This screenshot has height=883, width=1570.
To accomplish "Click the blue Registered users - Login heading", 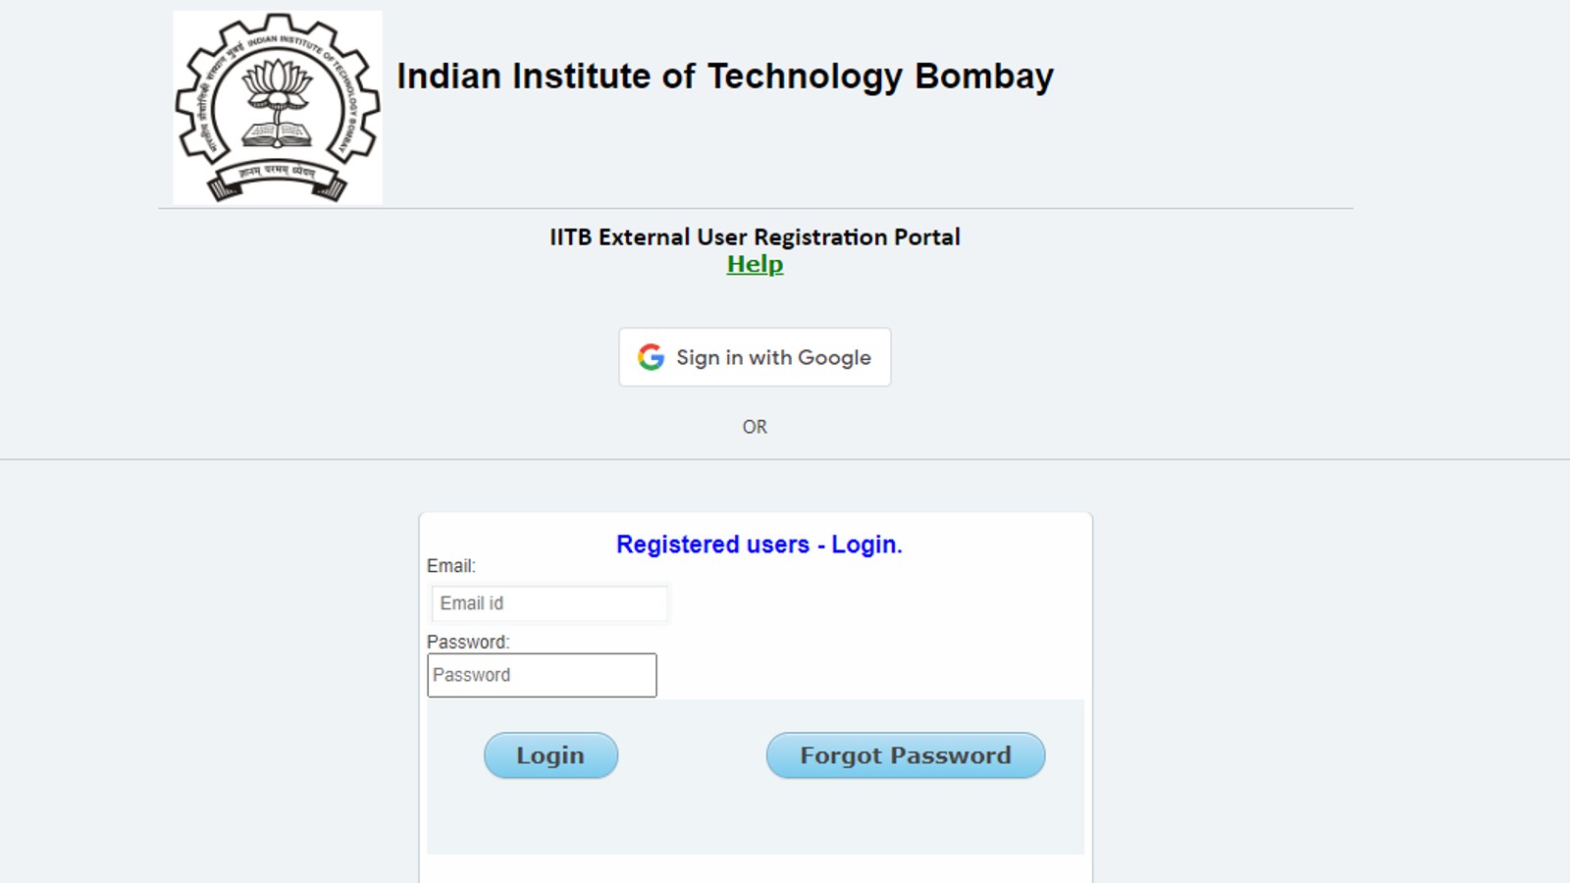I will pos(759,545).
